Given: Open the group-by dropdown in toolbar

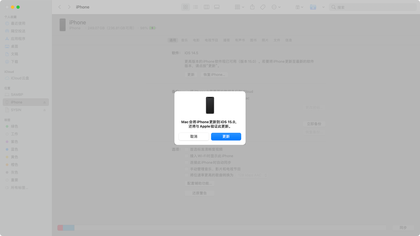Looking at the screenshot, I should coord(240,7).
